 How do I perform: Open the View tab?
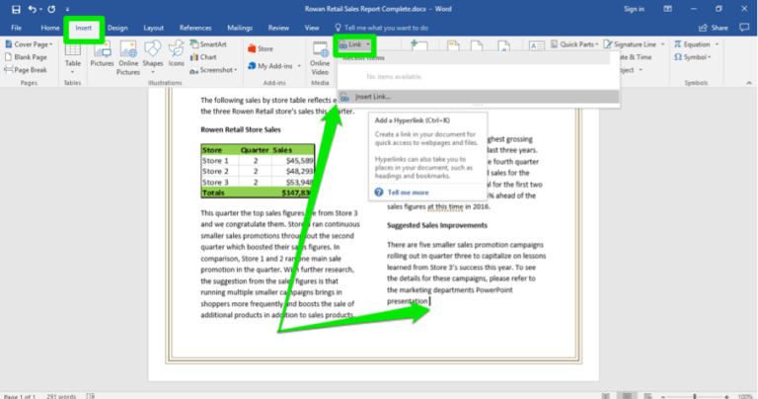pos(312,28)
